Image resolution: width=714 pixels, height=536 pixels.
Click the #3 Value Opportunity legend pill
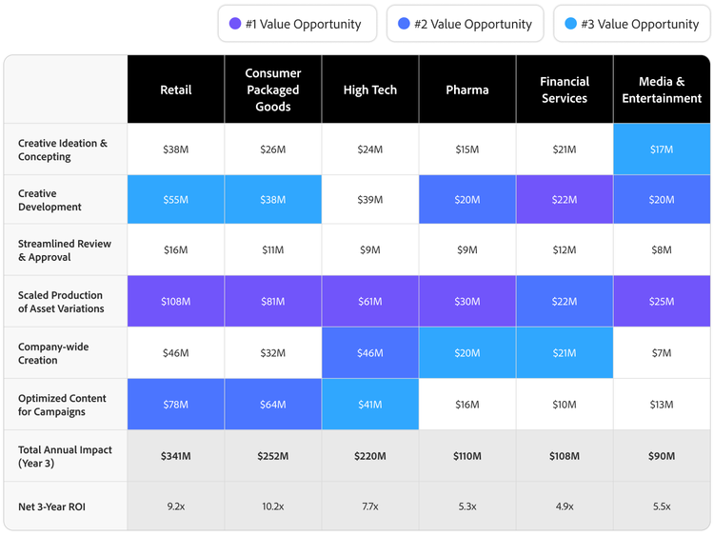click(x=632, y=24)
